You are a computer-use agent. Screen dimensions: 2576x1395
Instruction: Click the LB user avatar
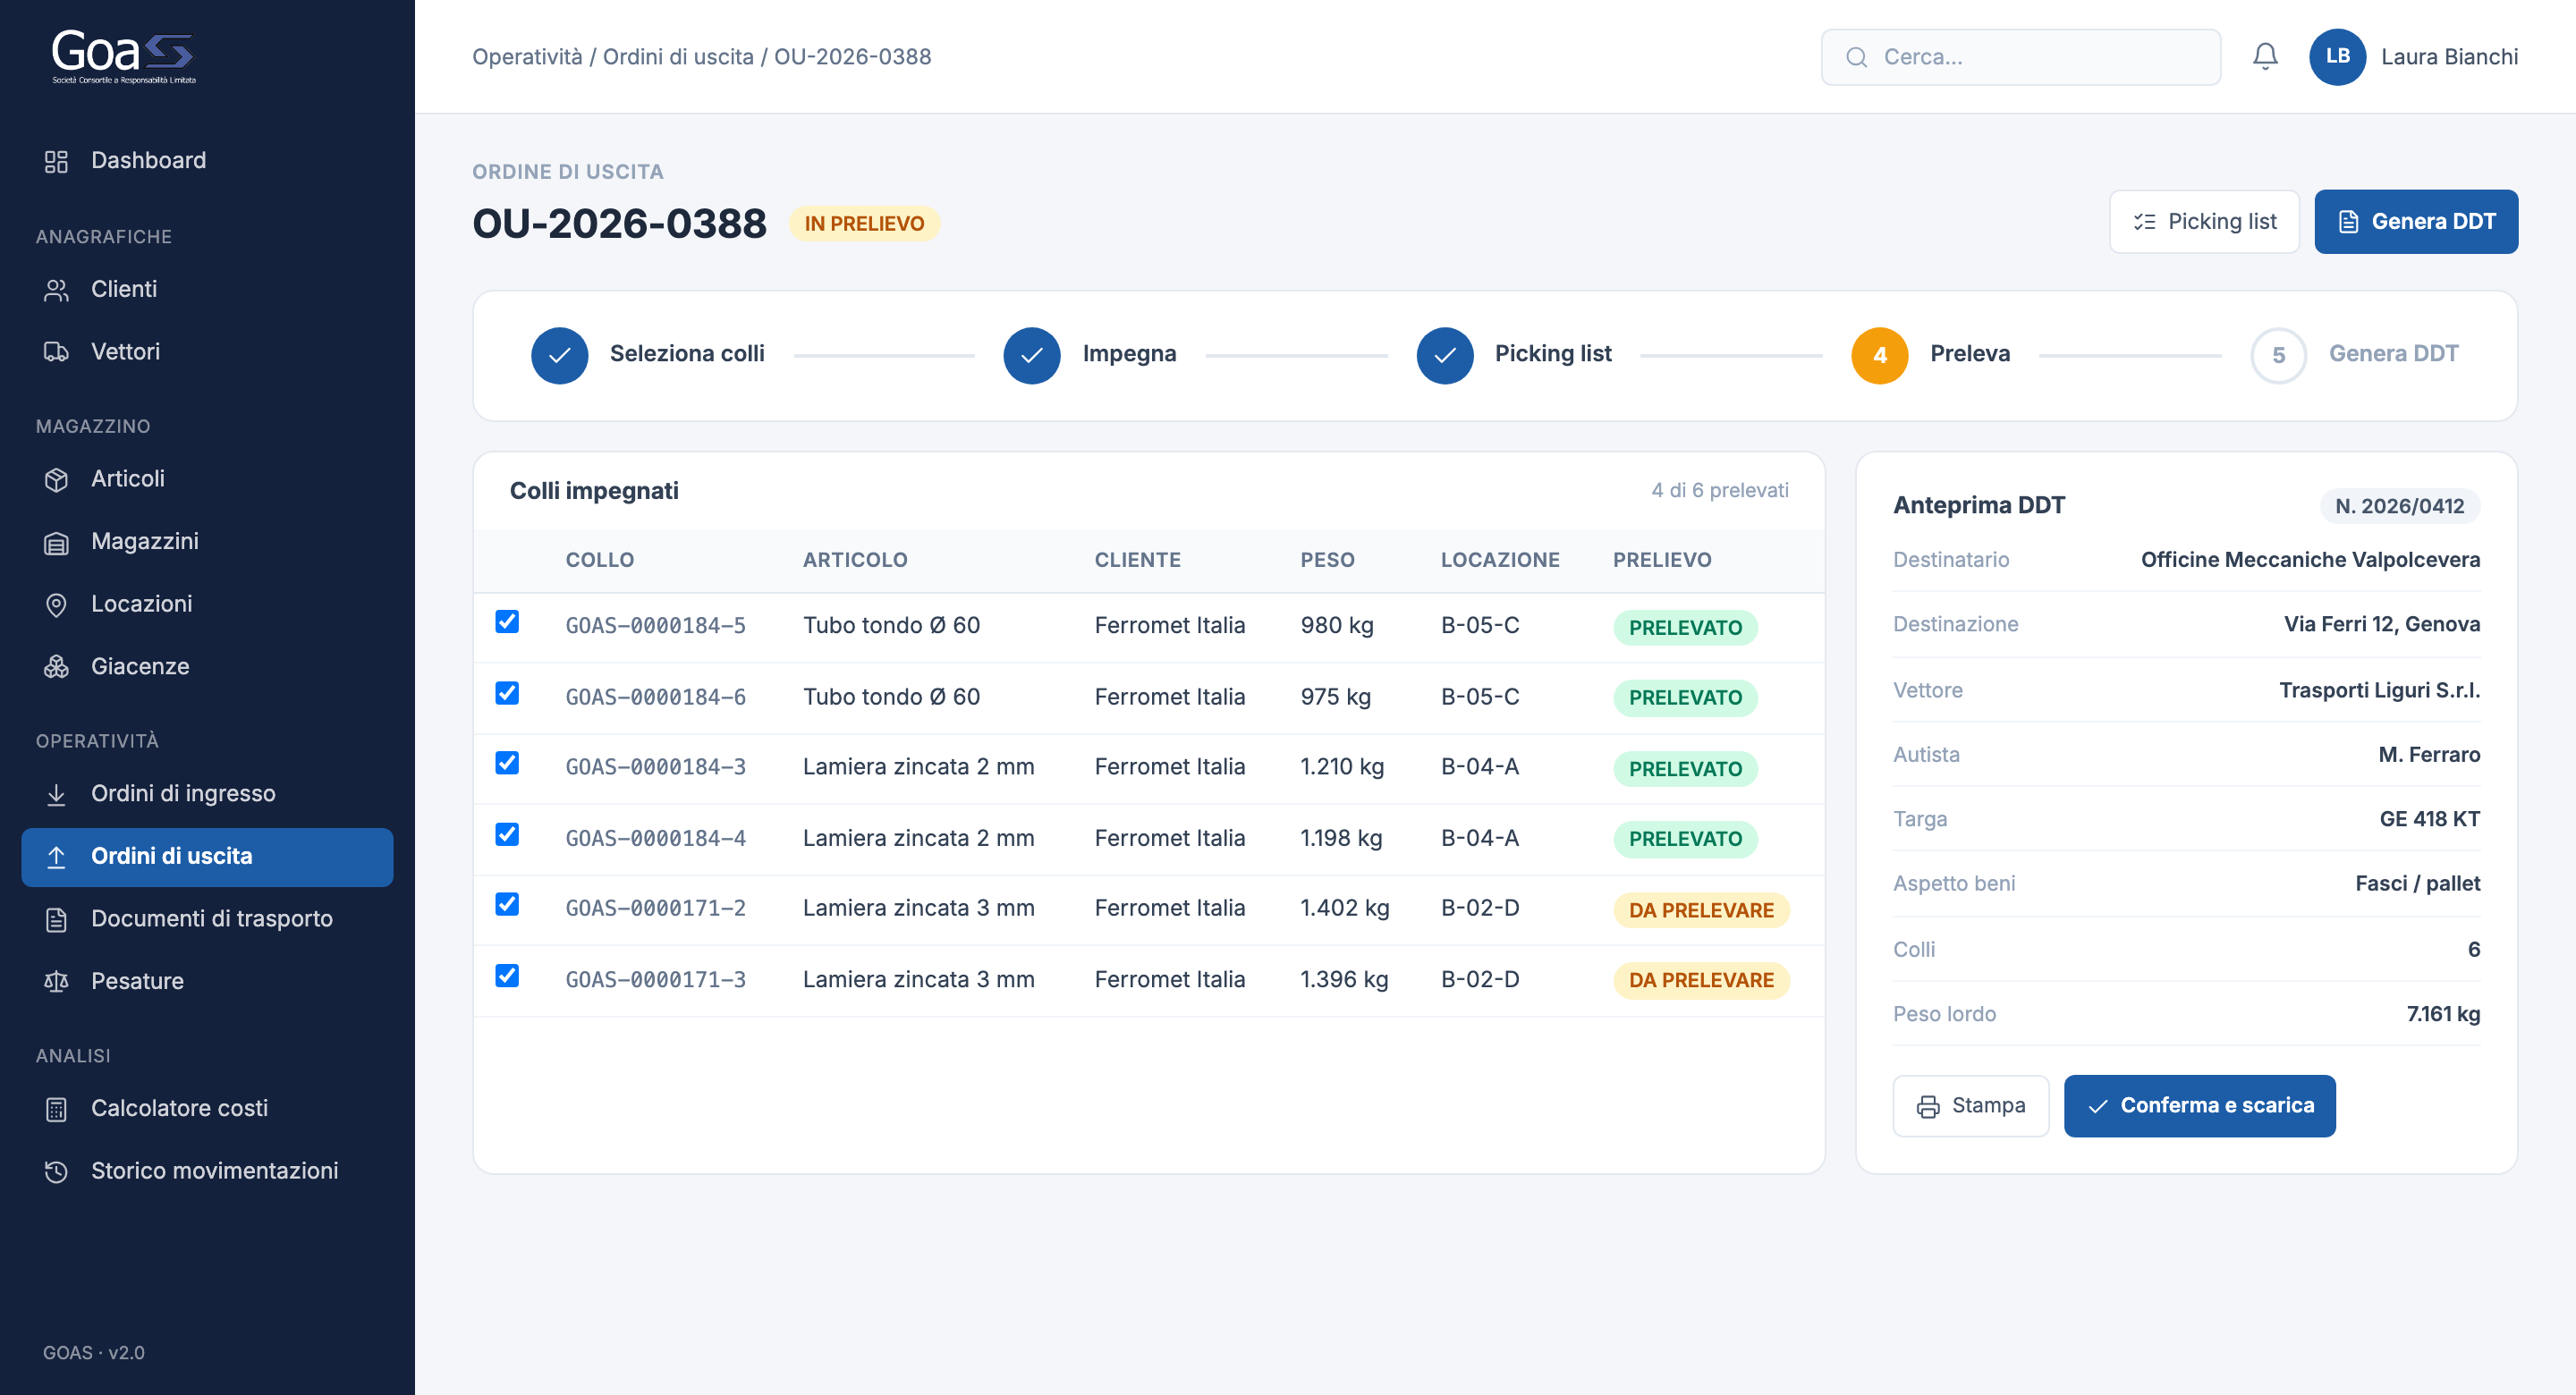point(2337,57)
